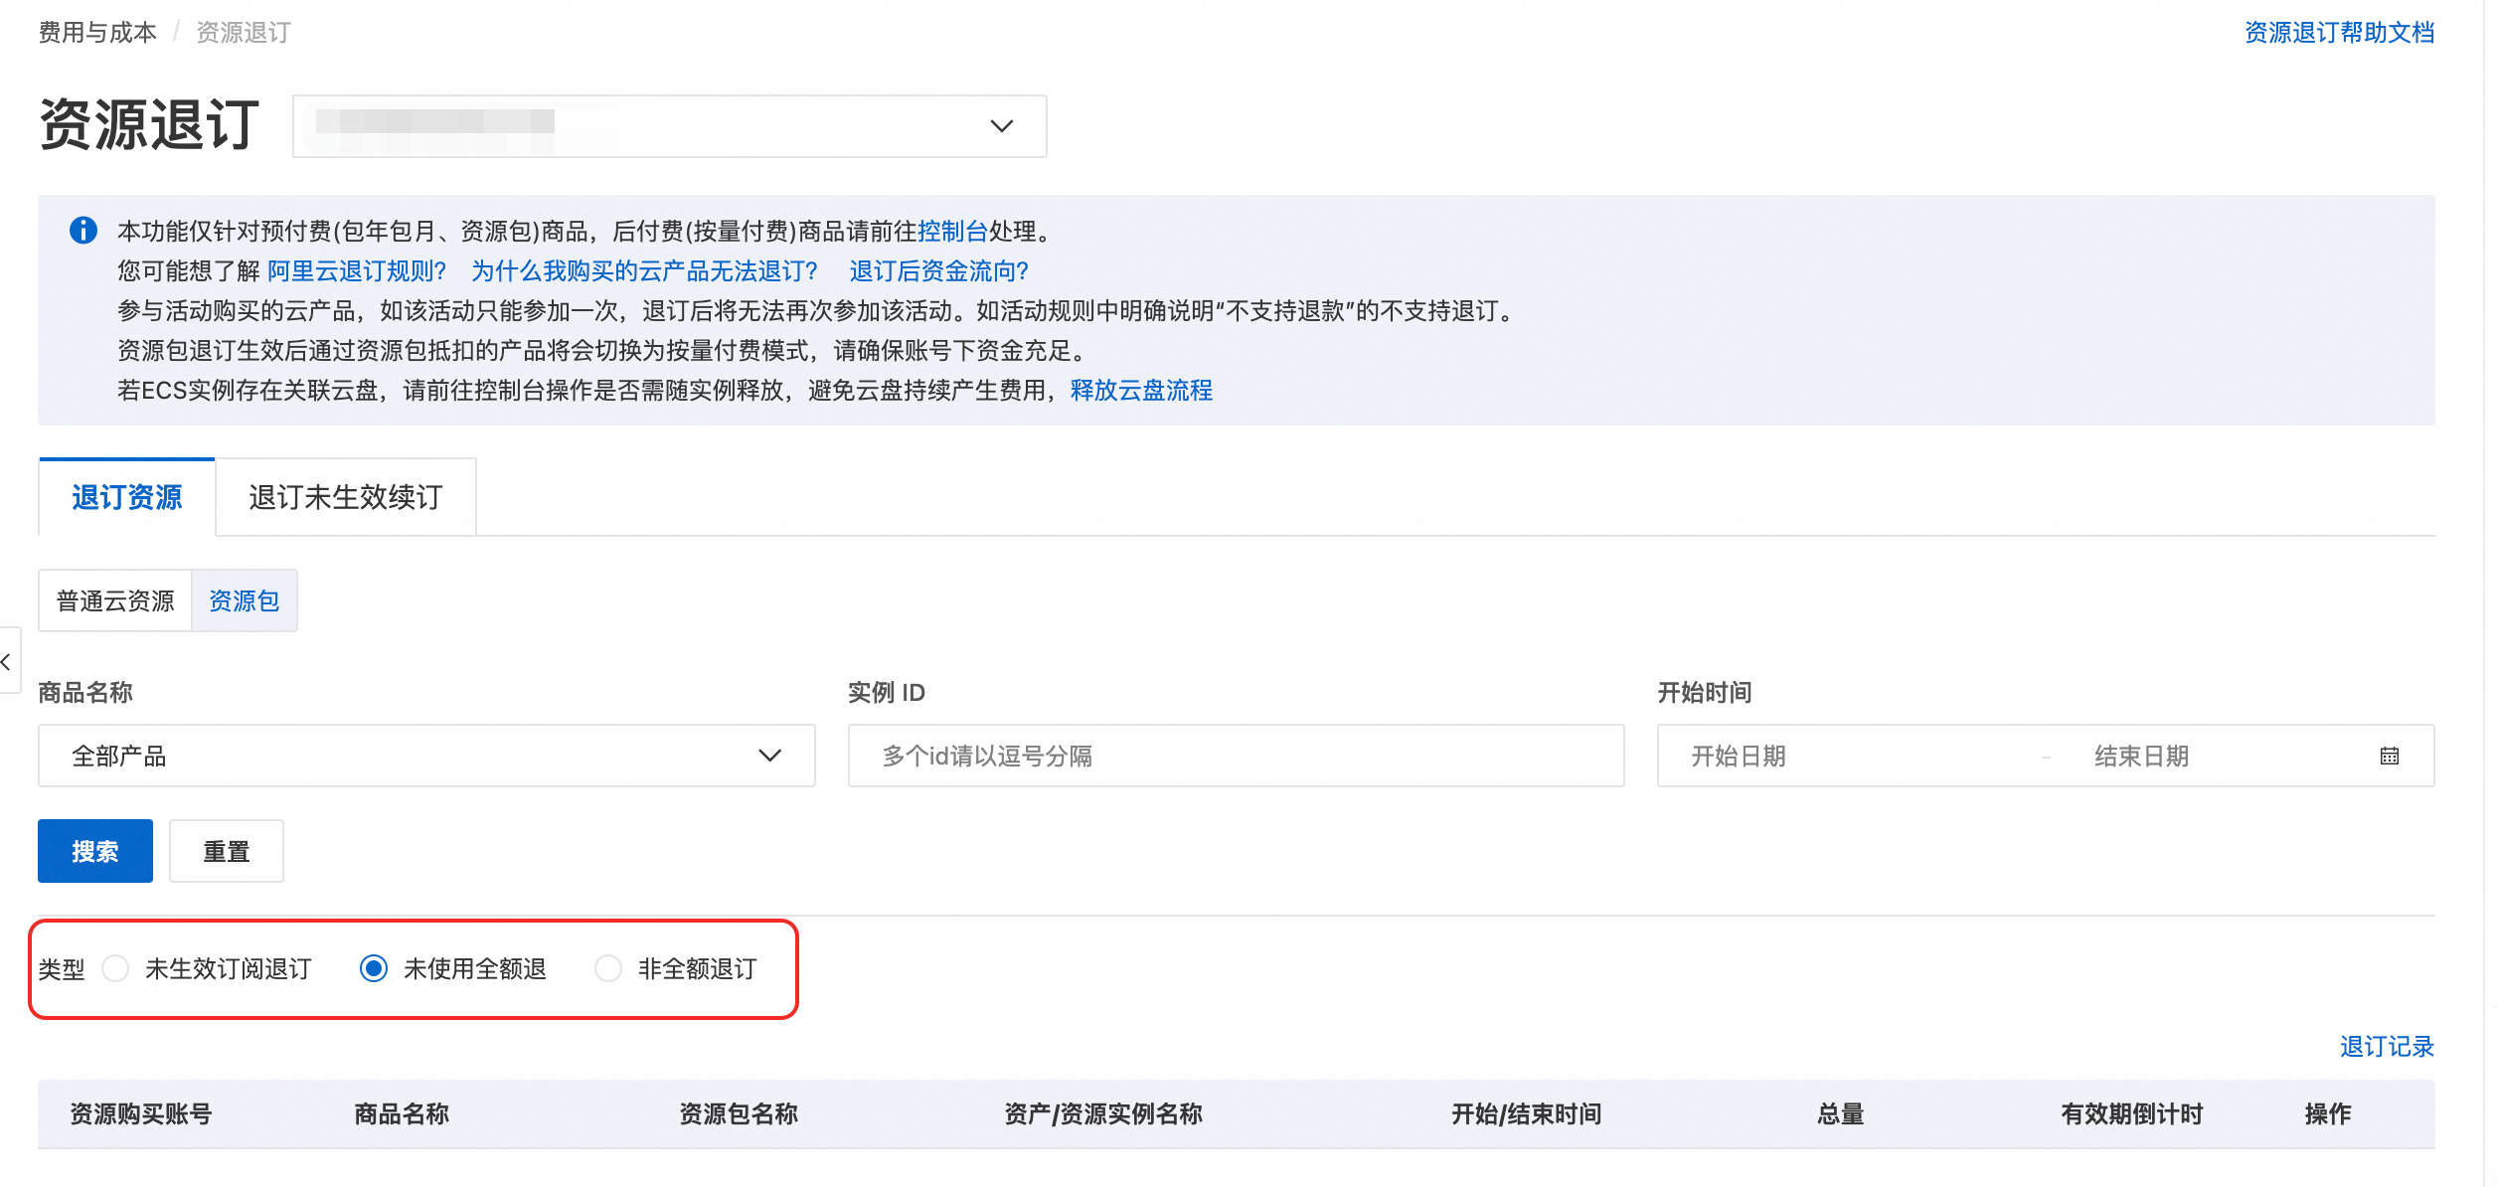Open 资源退订帮助文档 link
Image resolution: width=2497 pixels, height=1187 pixels.
coord(2339,33)
